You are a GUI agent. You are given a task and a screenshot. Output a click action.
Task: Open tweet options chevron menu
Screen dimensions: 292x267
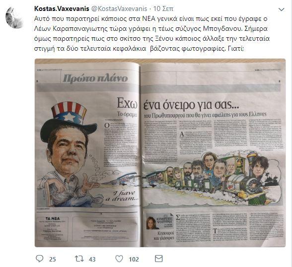point(281,9)
